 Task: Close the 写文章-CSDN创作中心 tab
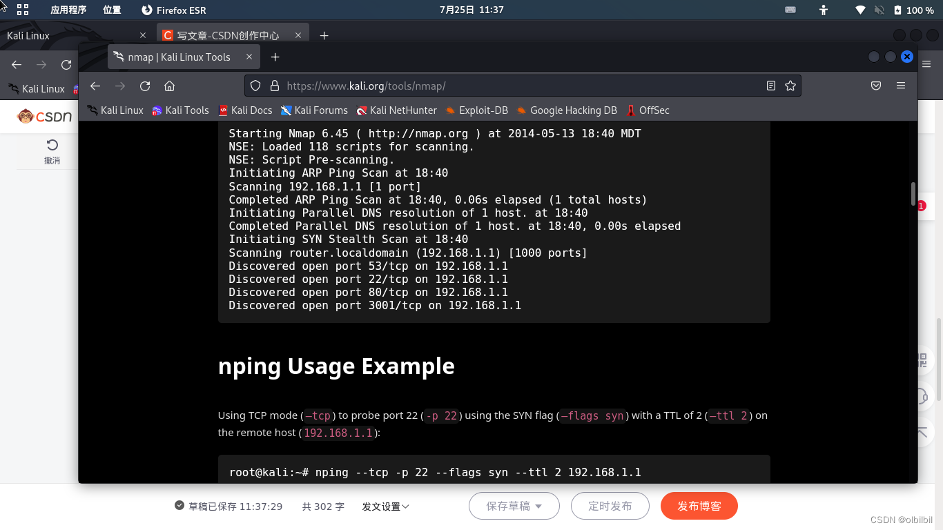298,35
